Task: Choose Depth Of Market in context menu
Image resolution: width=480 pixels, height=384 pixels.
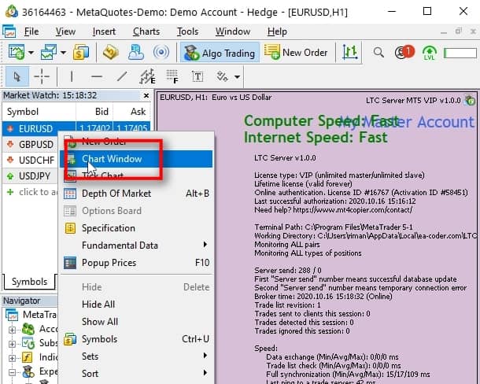Action: coord(136,194)
